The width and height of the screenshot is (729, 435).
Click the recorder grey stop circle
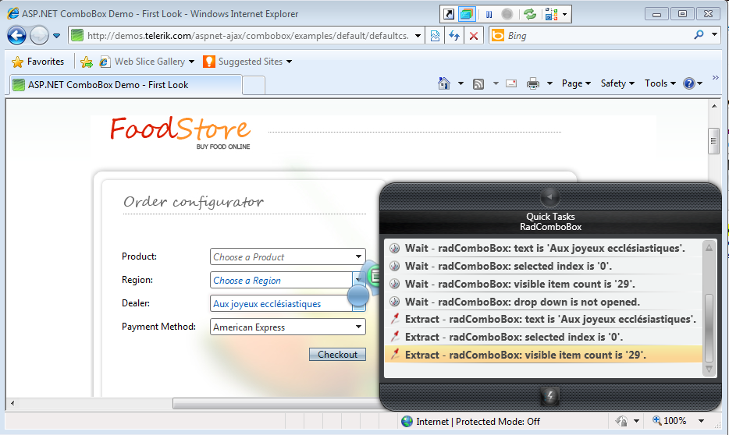click(507, 14)
